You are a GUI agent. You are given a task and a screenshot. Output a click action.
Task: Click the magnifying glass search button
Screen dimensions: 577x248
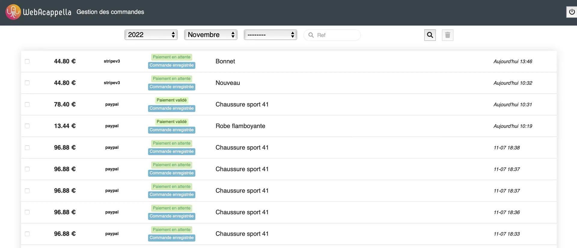(430, 35)
